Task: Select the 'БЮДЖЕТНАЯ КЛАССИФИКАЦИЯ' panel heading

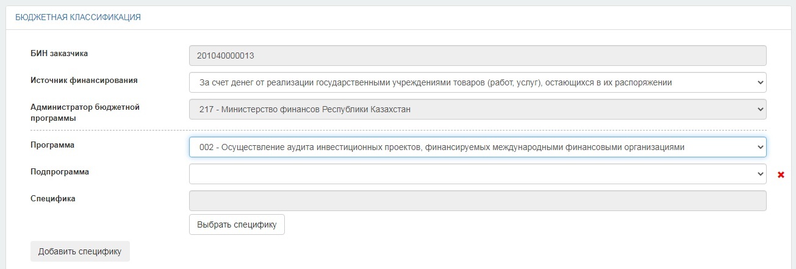Action: pos(78,18)
